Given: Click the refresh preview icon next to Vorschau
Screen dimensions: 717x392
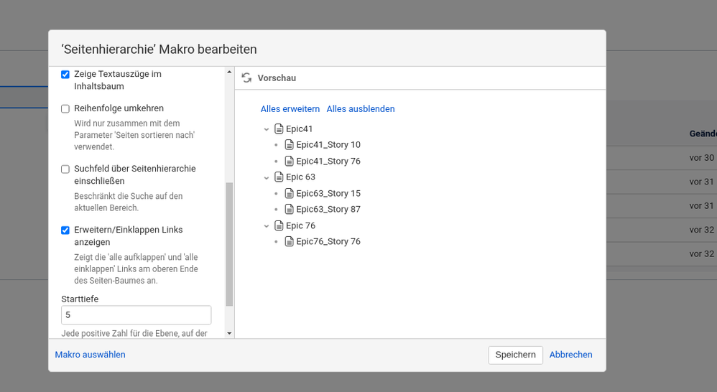Looking at the screenshot, I should [x=247, y=78].
